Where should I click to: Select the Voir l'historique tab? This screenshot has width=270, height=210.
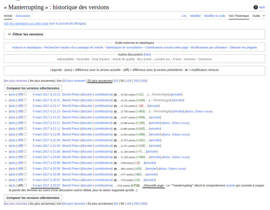pos(239,16)
